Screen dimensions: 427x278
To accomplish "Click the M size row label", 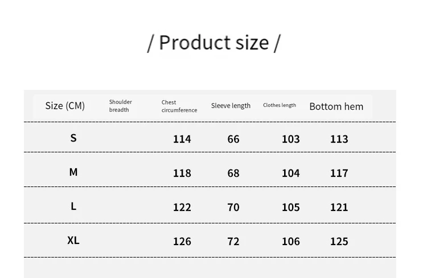I will 73,172.
